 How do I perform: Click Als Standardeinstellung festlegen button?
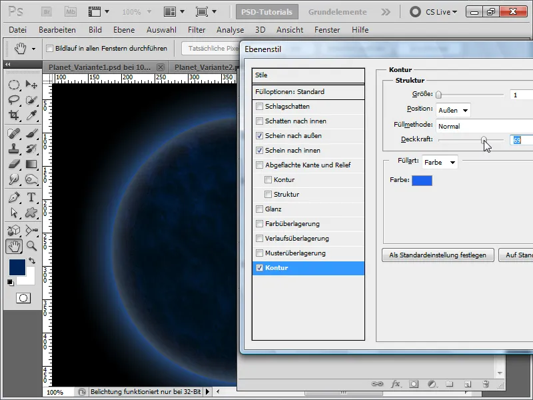click(438, 255)
